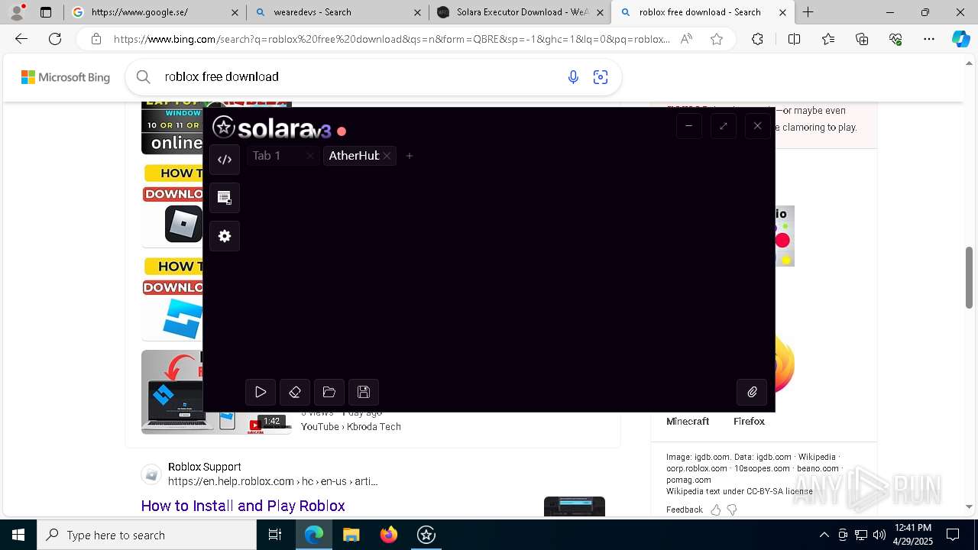Open Bing visual search camera icon

(601, 76)
